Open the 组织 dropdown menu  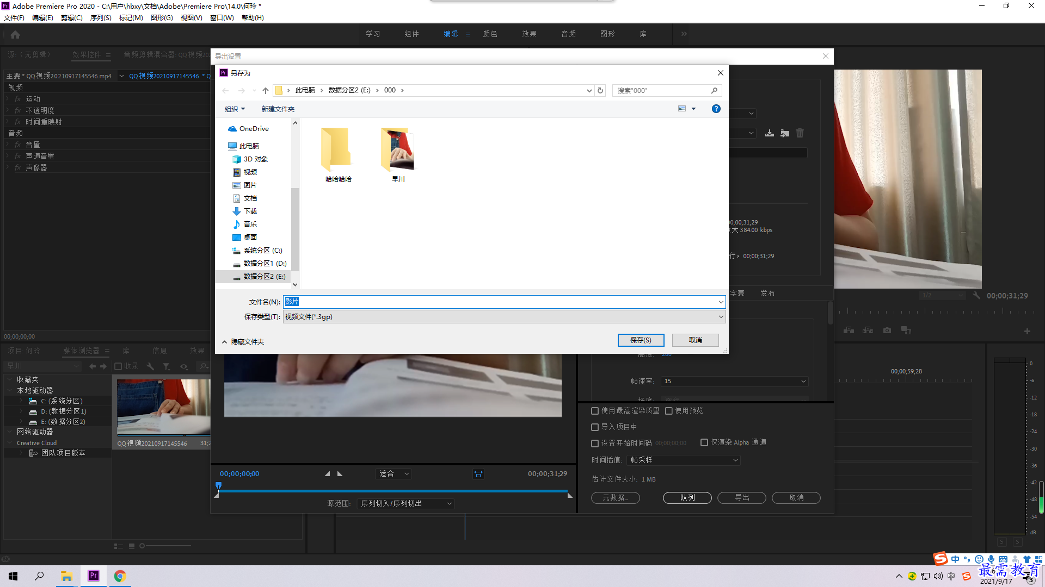(235, 109)
